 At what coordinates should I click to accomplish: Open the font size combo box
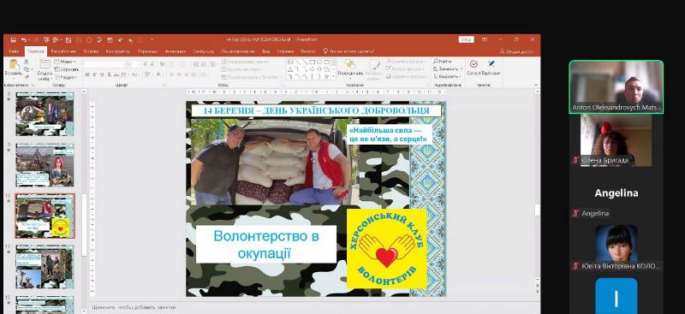point(134,64)
